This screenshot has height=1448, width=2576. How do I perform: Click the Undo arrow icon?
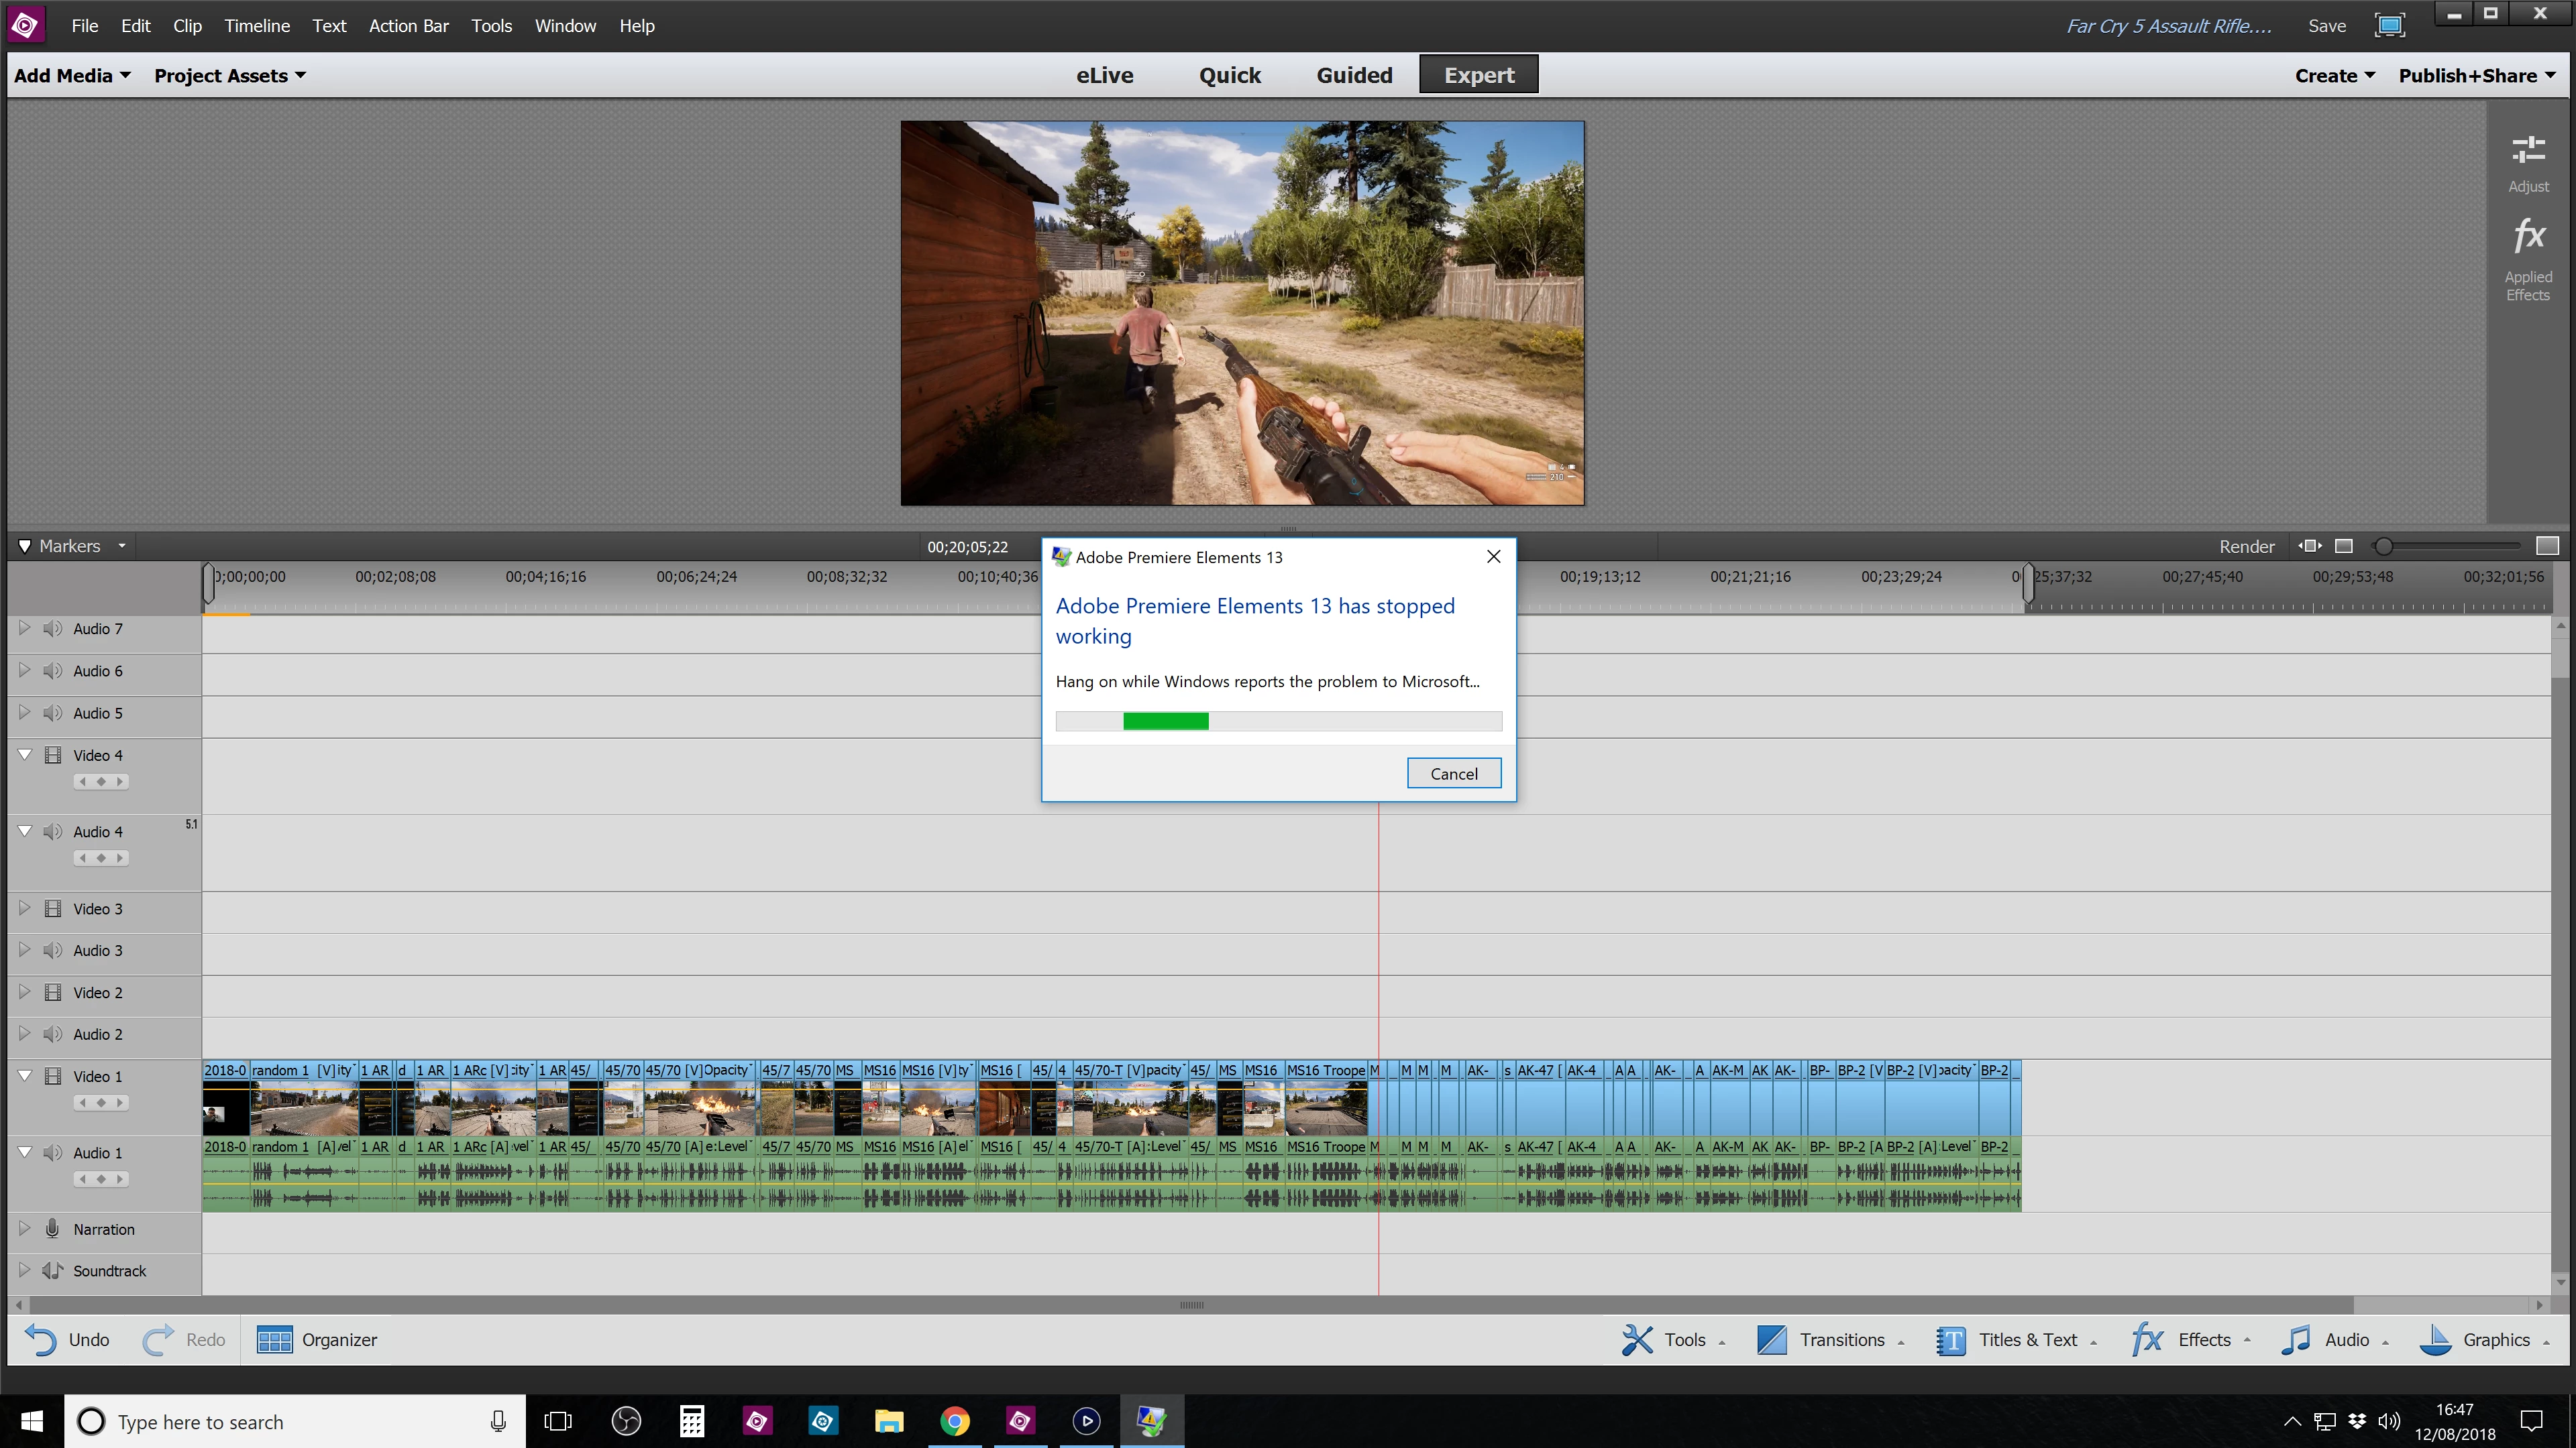click(x=41, y=1340)
